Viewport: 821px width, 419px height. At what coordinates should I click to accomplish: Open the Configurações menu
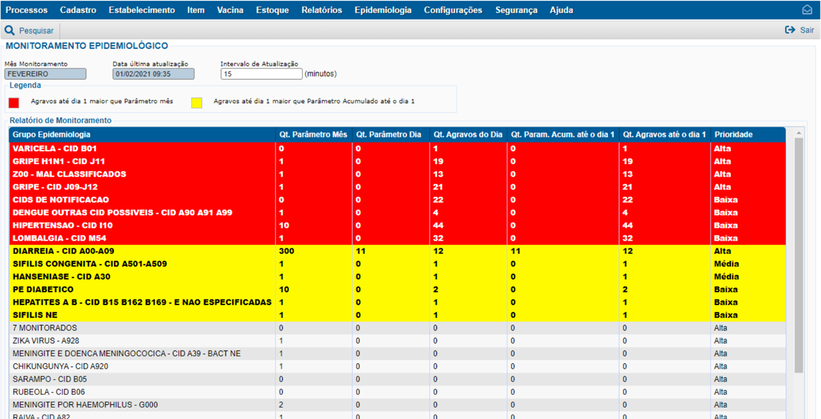[x=453, y=10]
